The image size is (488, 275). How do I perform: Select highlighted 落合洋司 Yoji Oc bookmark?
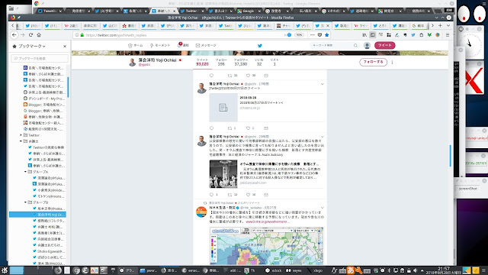coord(37,215)
